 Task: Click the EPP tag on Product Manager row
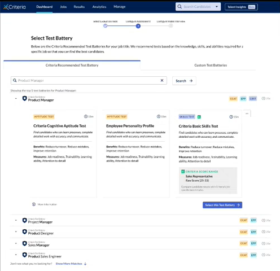[x=243, y=99]
